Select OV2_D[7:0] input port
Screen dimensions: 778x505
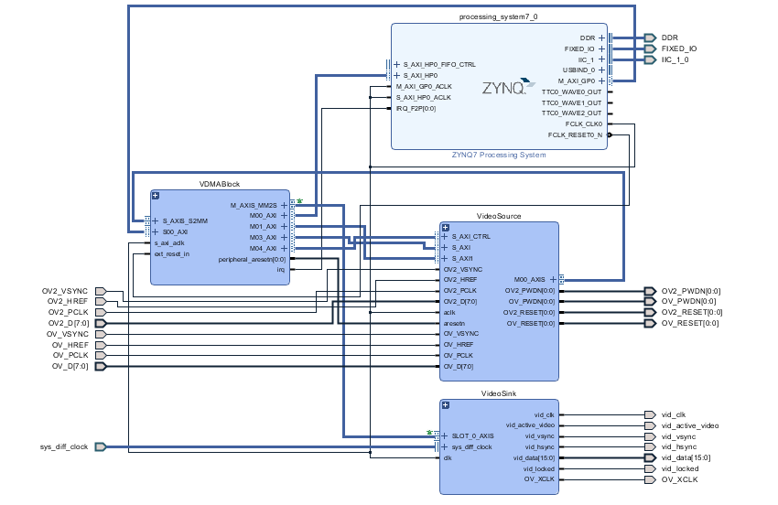tap(101, 323)
